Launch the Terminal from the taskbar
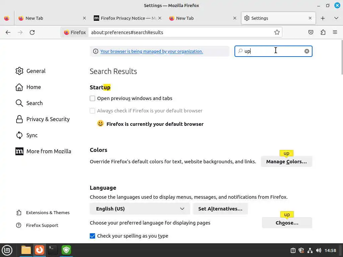This screenshot has height=257, width=343. (x=53, y=250)
